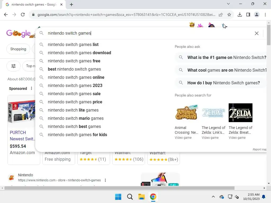Click the network display tray icon
Viewport: 271px width, 203px height.
click(x=230, y=197)
